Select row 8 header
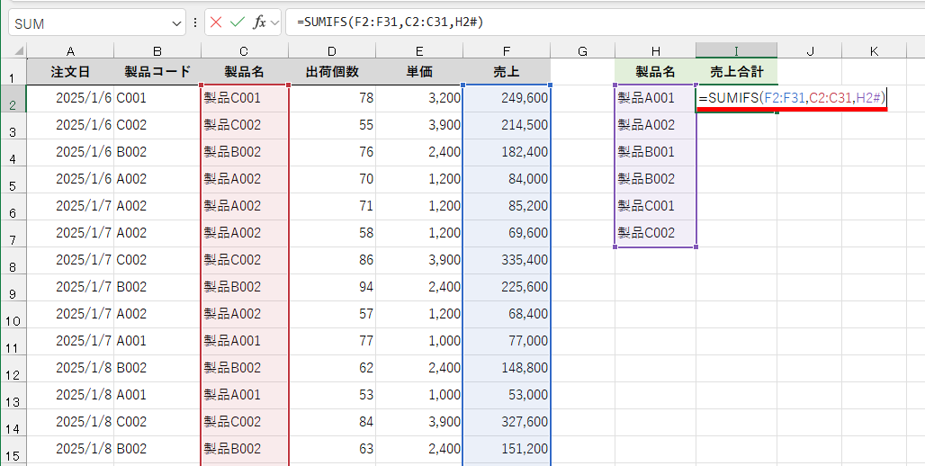 click(13, 261)
